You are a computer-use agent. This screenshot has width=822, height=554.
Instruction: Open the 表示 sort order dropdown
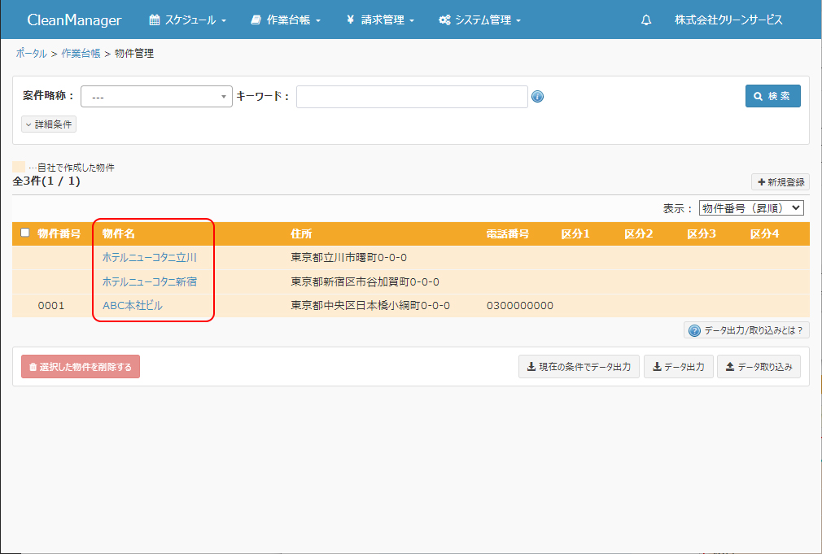coord(750,208)
